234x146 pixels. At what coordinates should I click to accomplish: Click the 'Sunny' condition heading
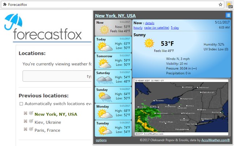pos(140,35)
